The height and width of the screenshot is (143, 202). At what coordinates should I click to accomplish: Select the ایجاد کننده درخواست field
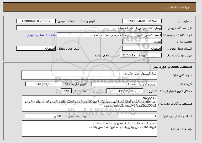(x=109, y=35)
